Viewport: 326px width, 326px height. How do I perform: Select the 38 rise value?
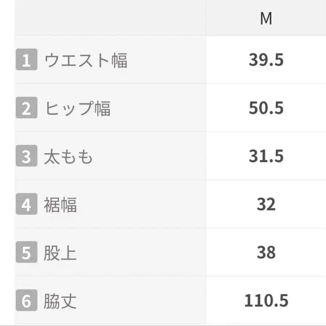(x=266, y=252)
